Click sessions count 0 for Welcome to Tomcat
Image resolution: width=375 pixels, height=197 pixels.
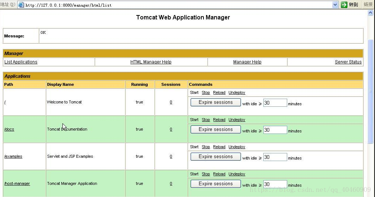tap(171, 102)
